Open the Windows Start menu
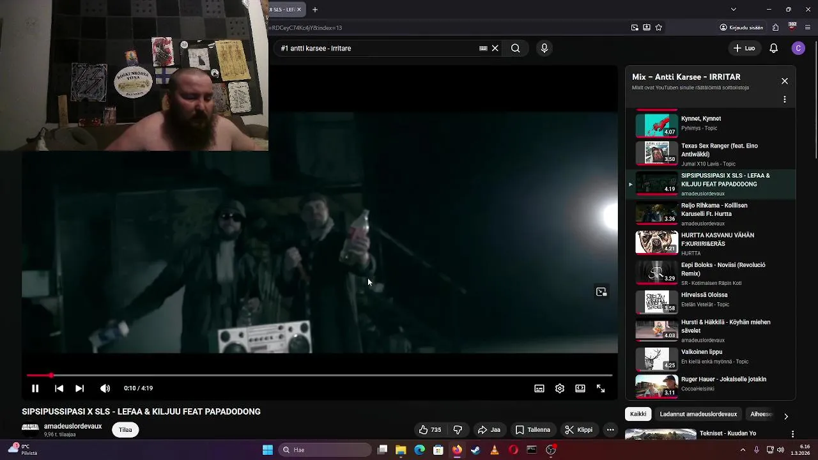The height and width of the screenshot is (460, 818). (268, 450)
